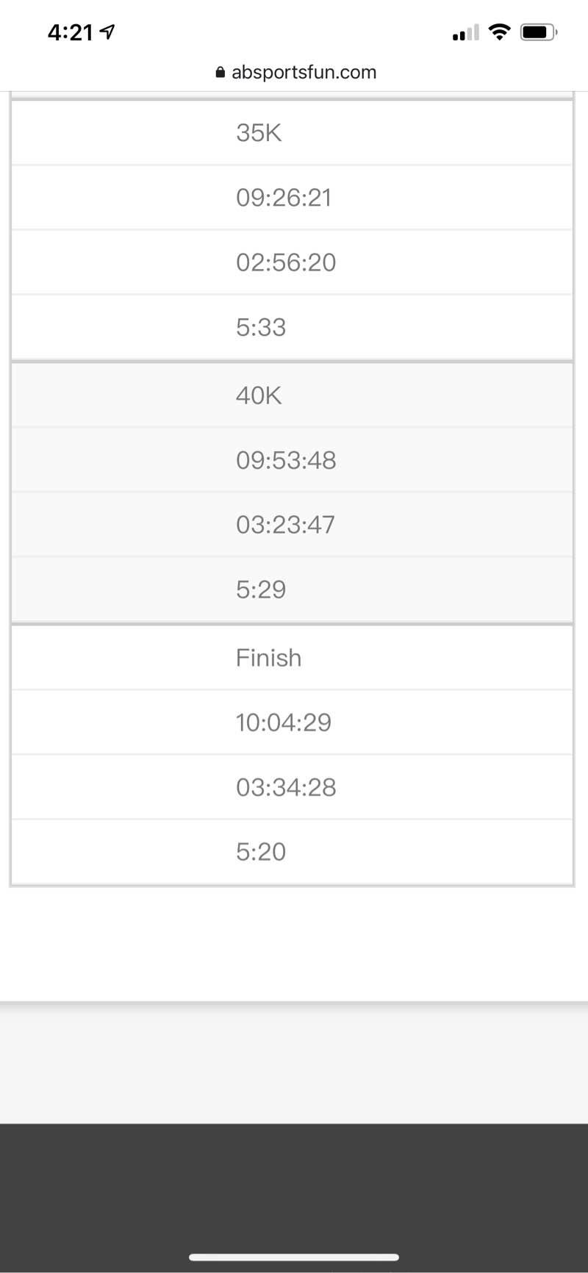Select the Finish split label
588x1273 pixels.
click(268, 658)
